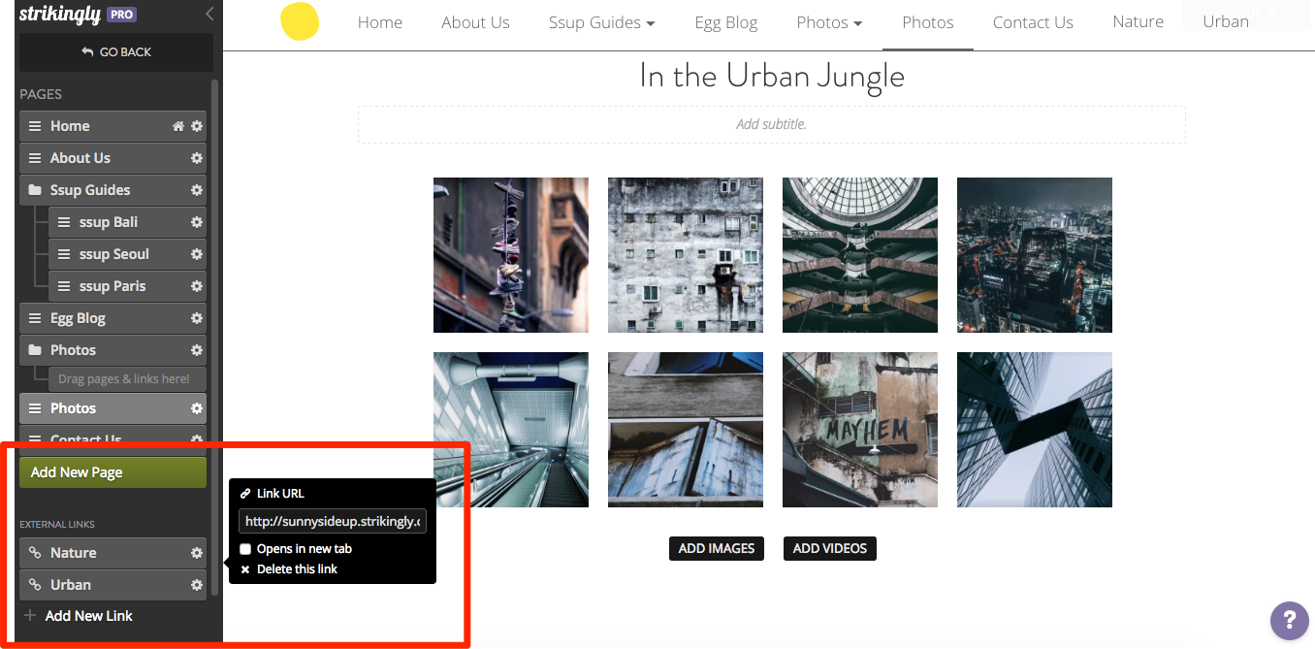
Task: Open the purple help question mark button
Action: click(1290, 621)
